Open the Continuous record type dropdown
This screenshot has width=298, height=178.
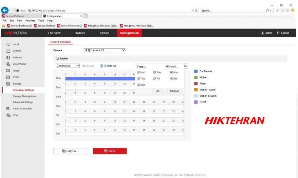click(x=68, y=66)
